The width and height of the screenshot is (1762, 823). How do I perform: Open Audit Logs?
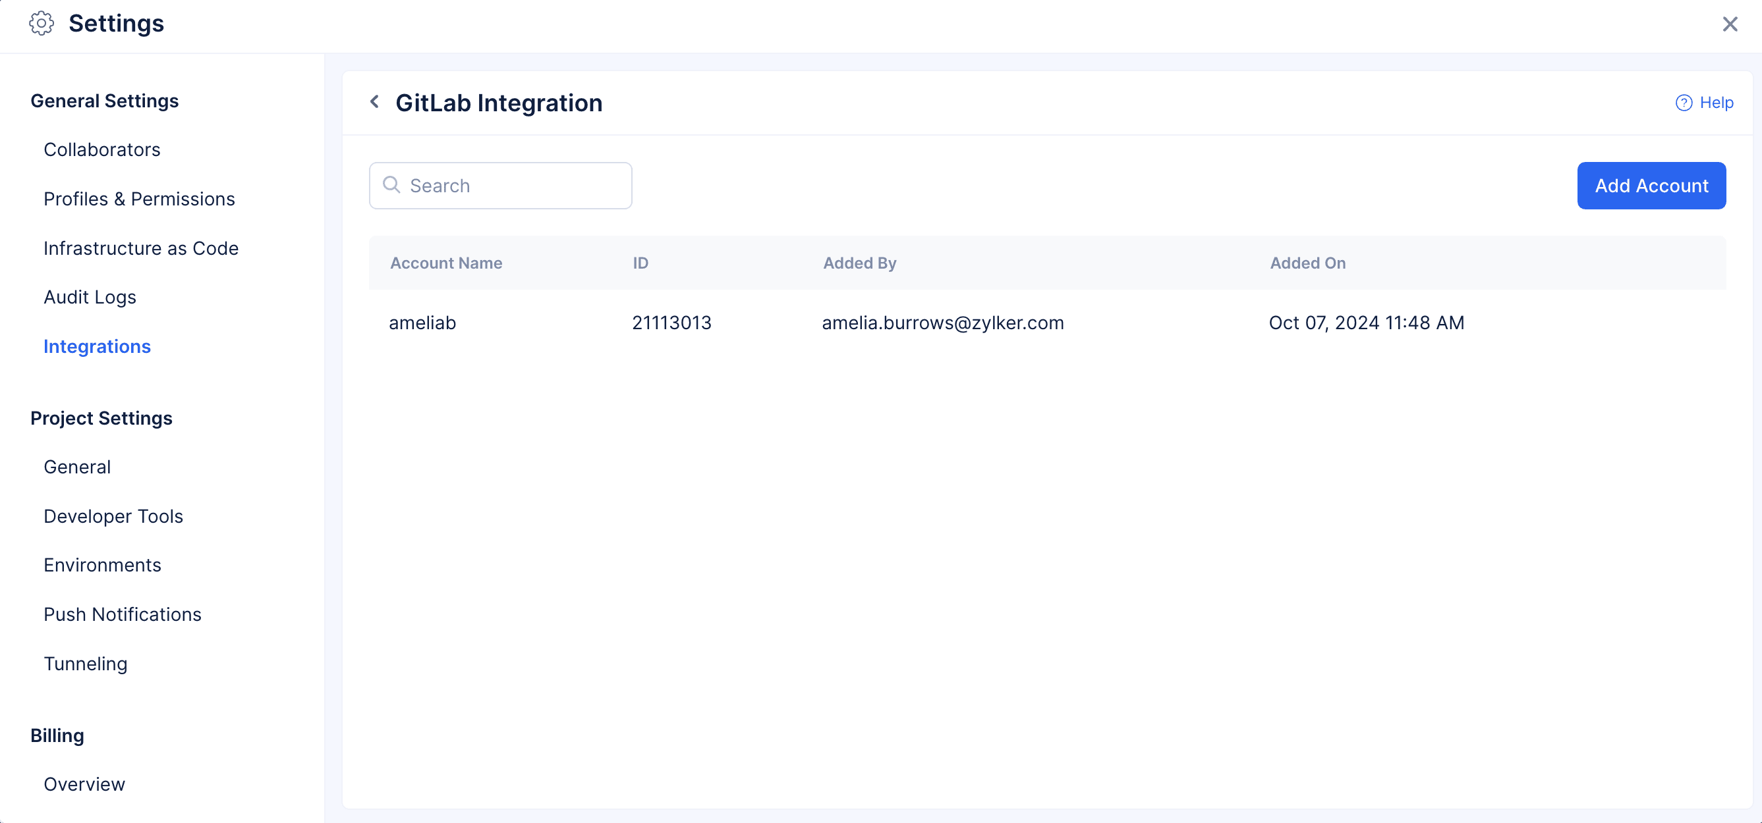90,298
